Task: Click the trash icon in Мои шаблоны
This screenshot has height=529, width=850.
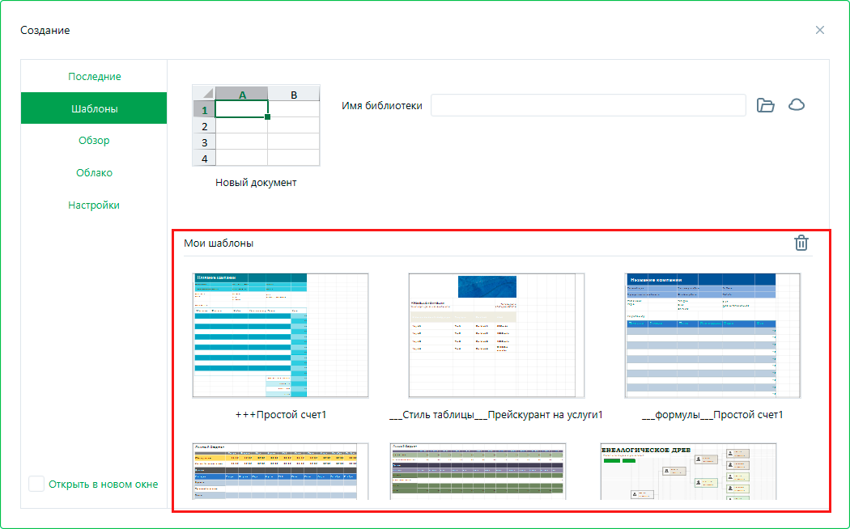Action: [x=801, y=243]
